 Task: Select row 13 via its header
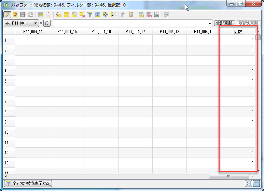coord(9,163)
